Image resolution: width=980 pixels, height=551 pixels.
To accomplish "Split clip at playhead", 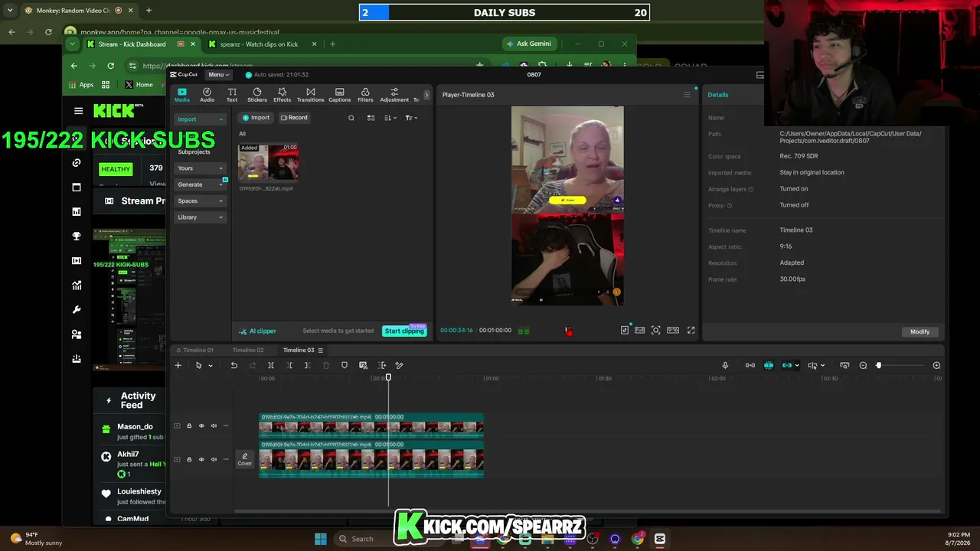I will (x=271, y=365).
